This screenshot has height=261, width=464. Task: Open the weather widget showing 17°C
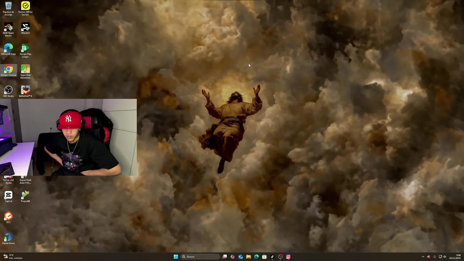tap(13, 257)
